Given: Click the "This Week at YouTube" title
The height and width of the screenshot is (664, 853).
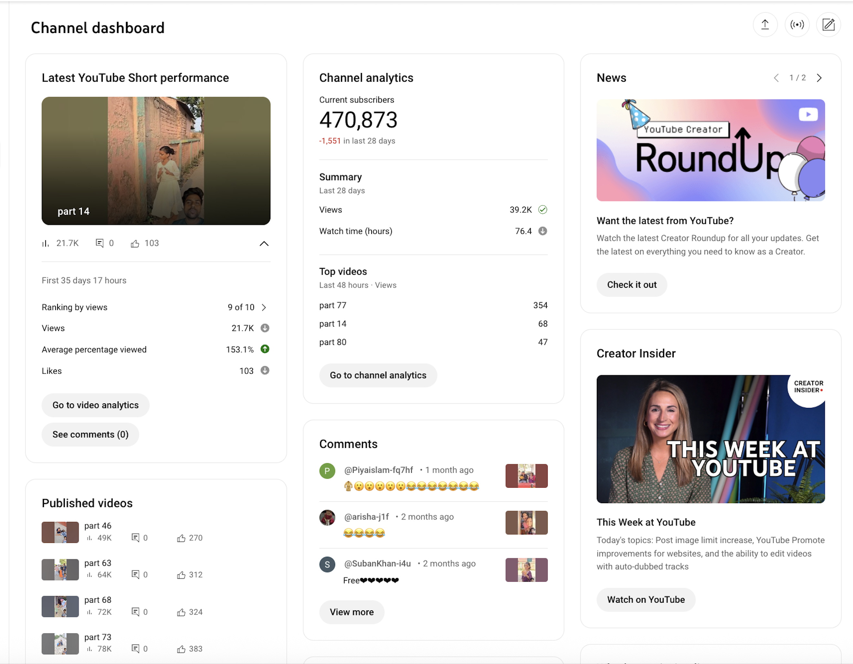Looking at the screenshot, I should pyautogui.click(x=646, y=522).
